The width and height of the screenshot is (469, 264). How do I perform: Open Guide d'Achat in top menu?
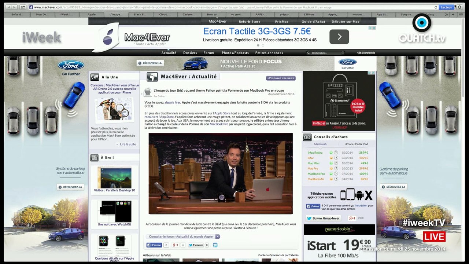313,22
